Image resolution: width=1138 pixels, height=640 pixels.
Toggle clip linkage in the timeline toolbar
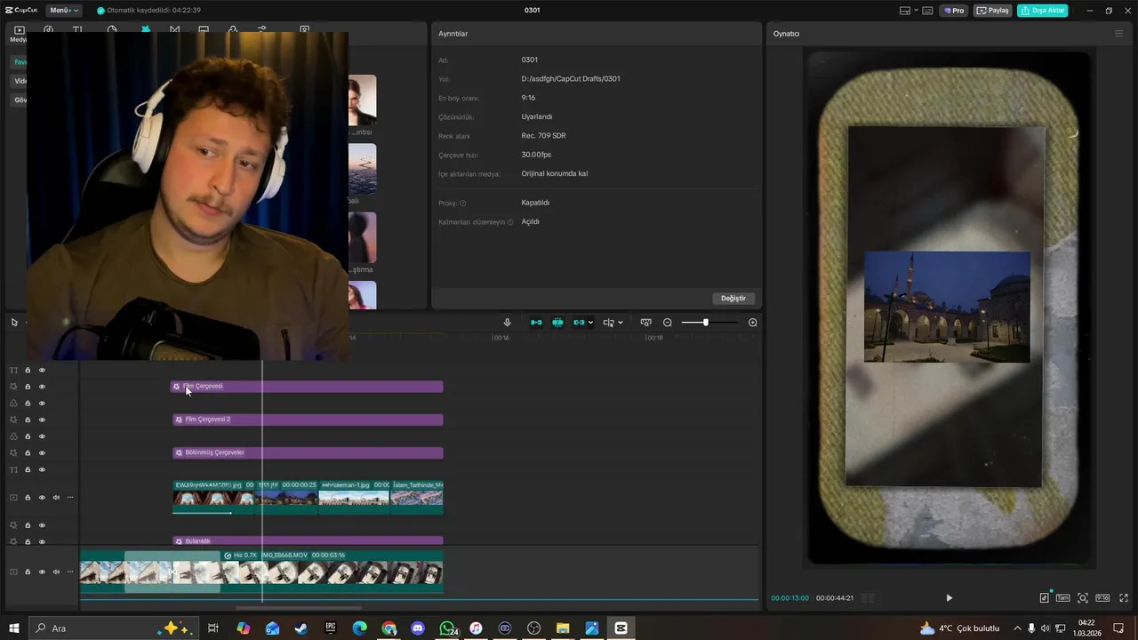[579, 323]
